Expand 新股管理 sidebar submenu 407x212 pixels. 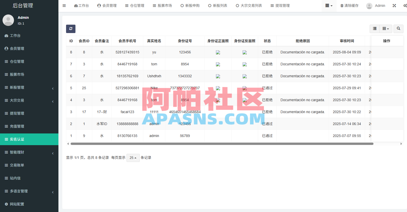tap(29, 87)
